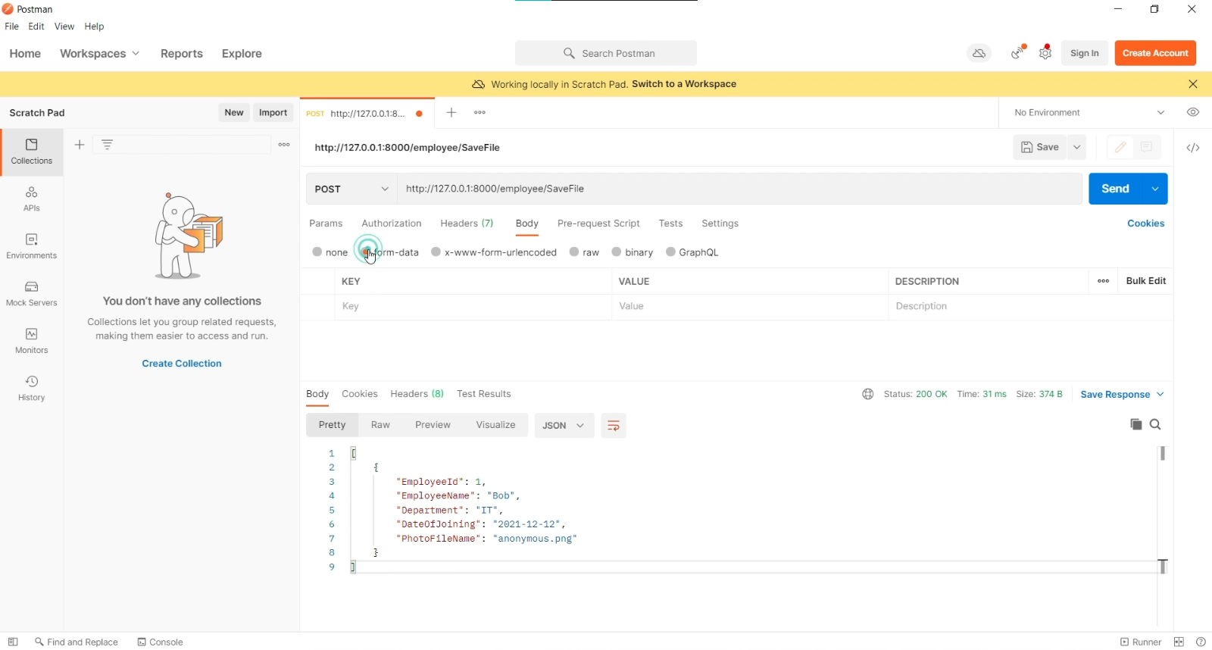Switch to the Test Results tab
1212x650 pixels.
[x=484, y=394]
